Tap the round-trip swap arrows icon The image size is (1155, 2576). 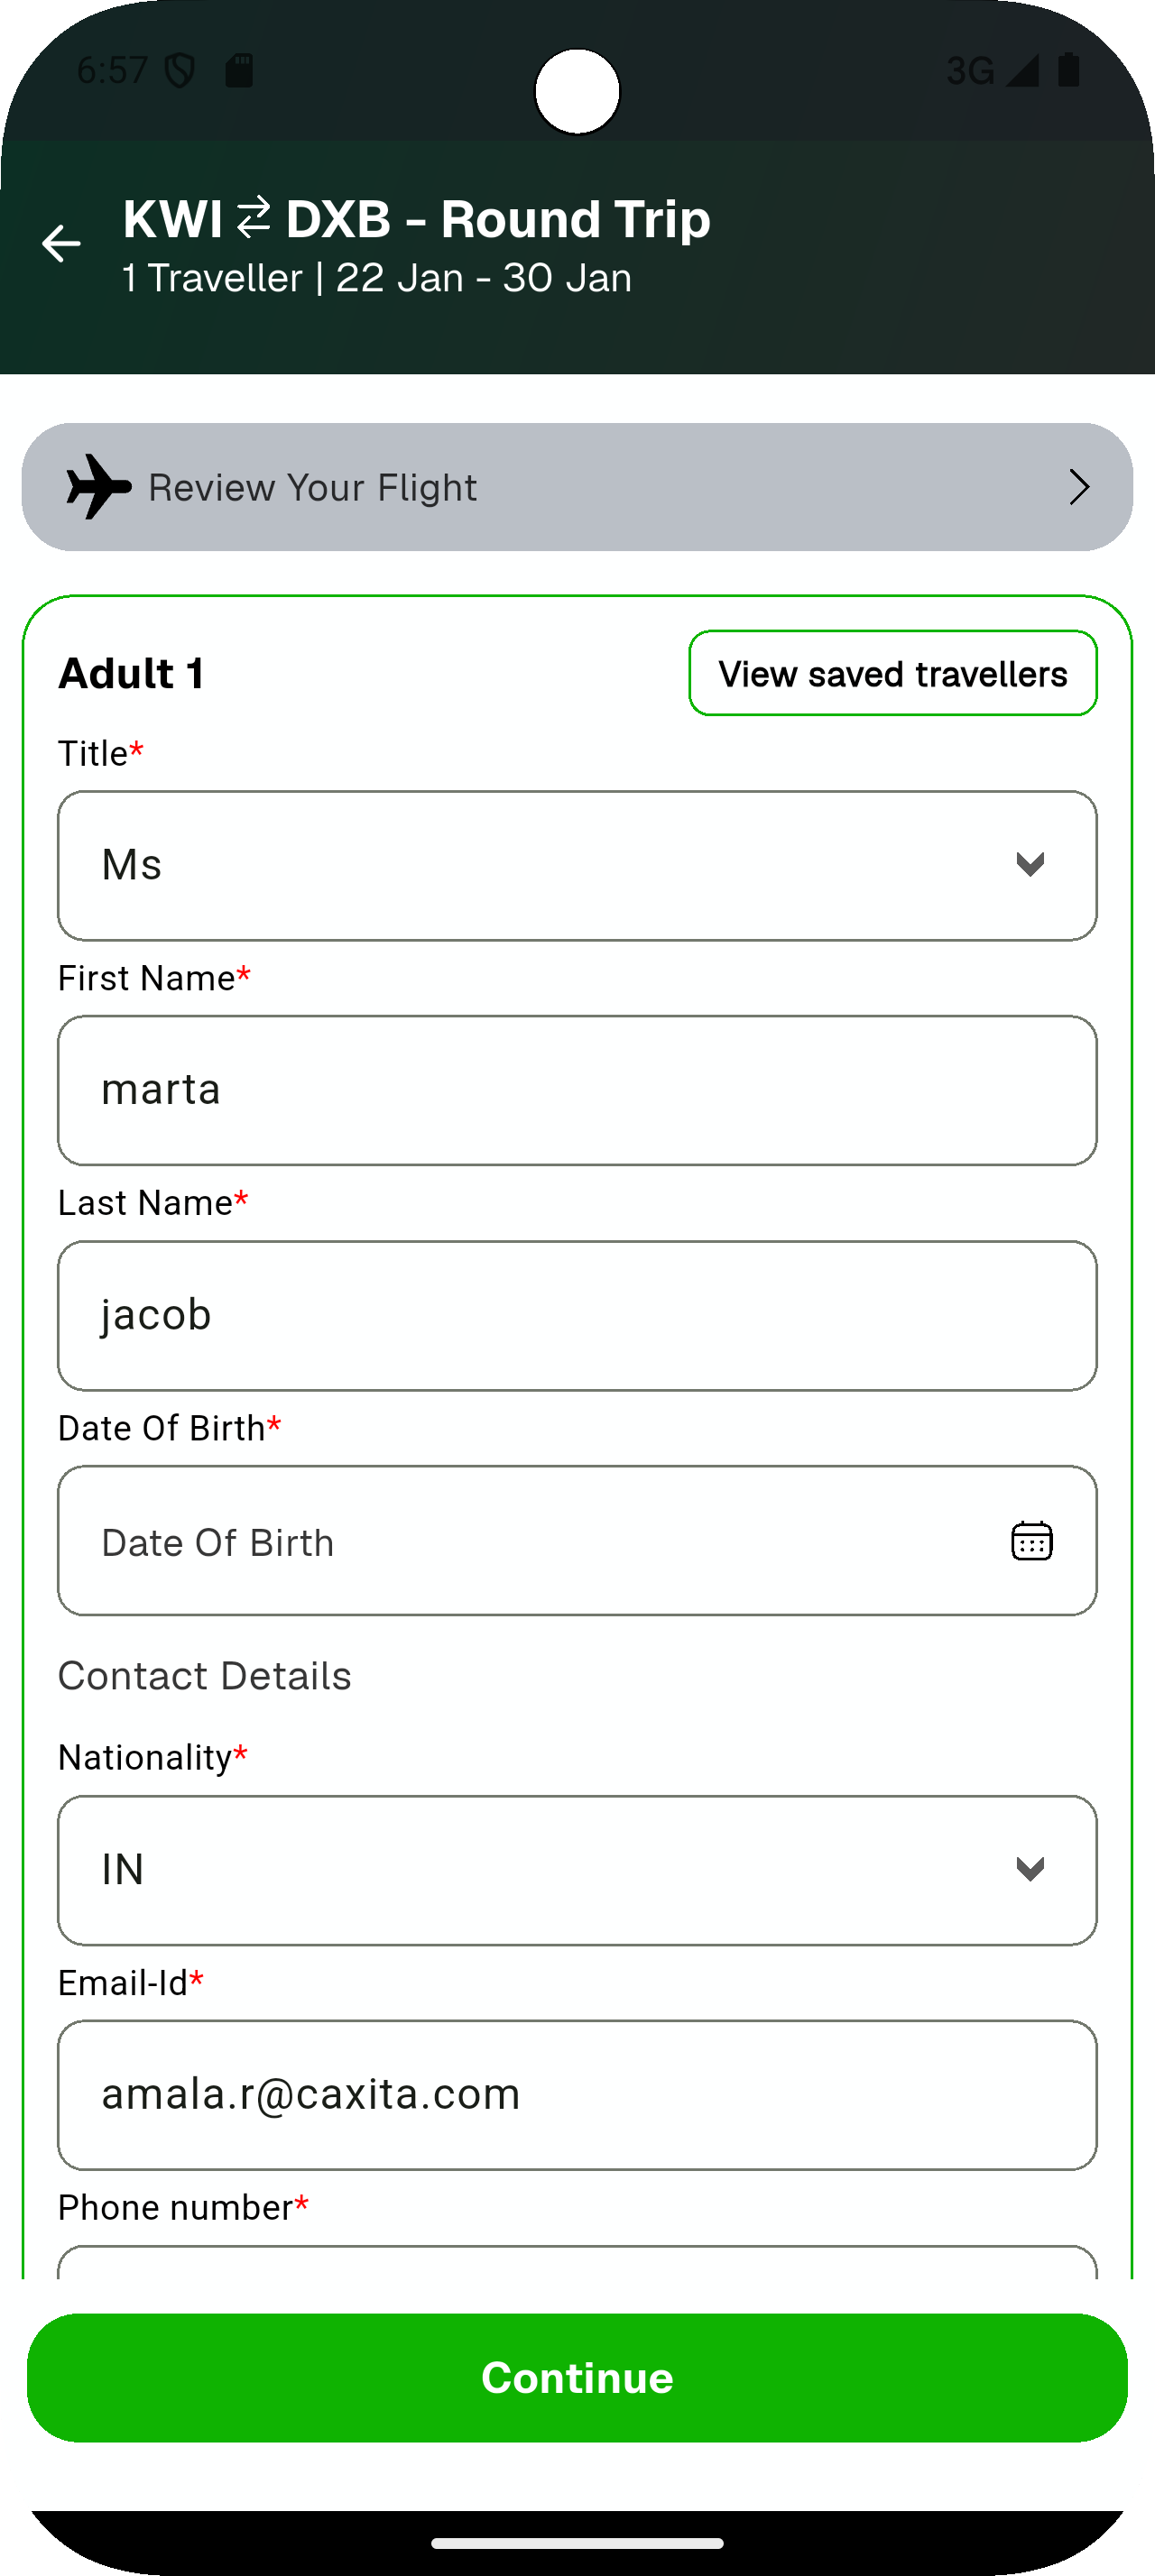(254, 217)
